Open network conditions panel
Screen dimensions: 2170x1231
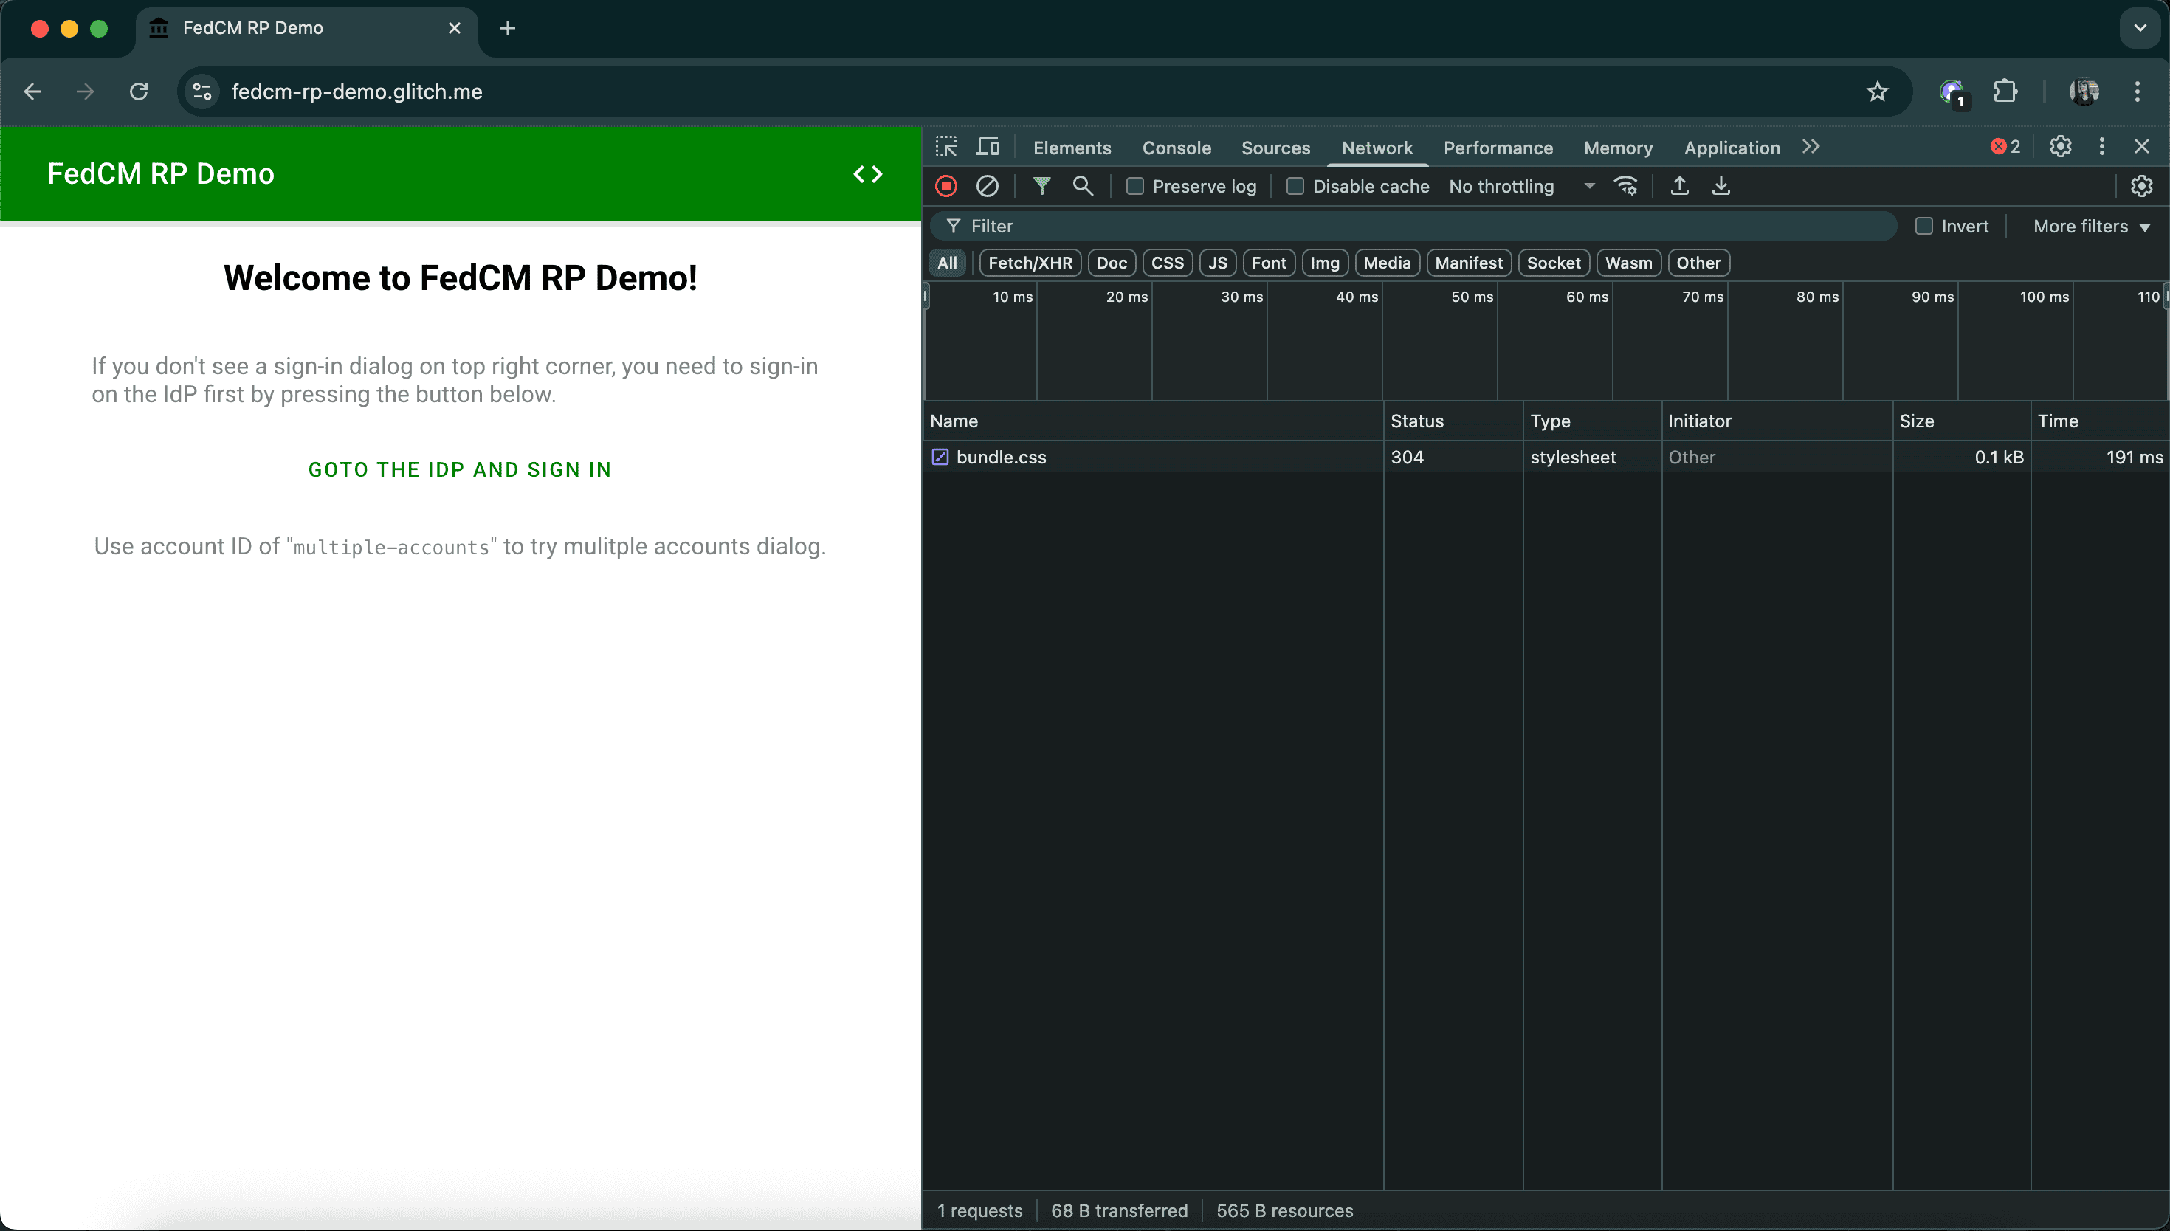1627,186
